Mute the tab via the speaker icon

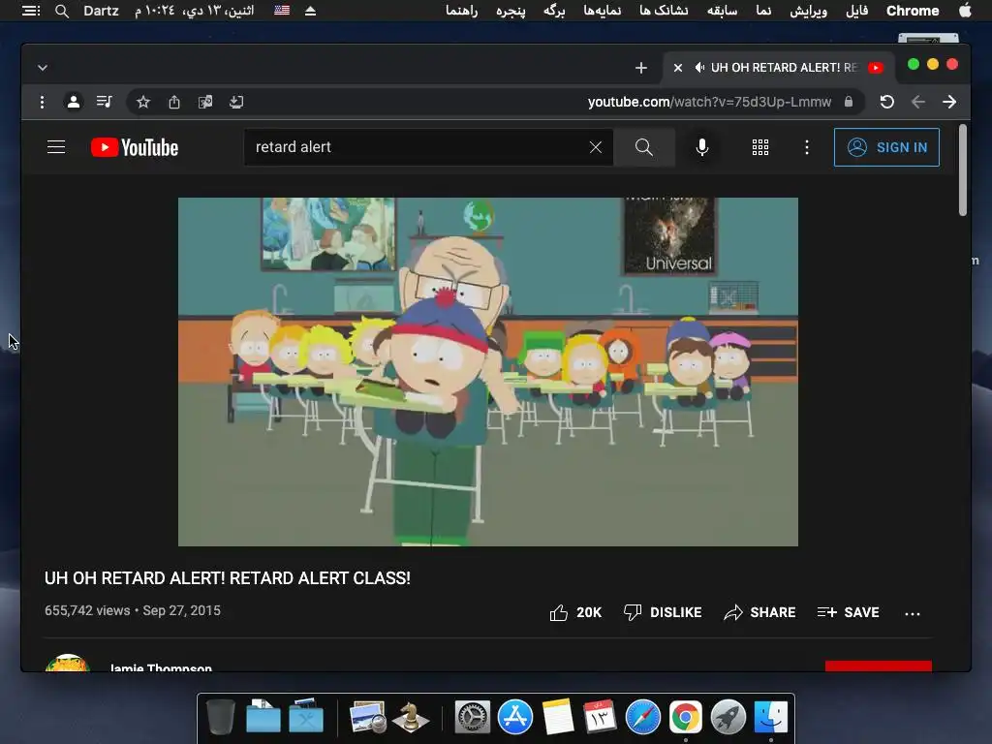[699, 68]
